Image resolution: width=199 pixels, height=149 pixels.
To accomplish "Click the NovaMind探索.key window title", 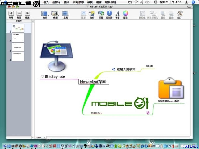I will coord(101,7).
